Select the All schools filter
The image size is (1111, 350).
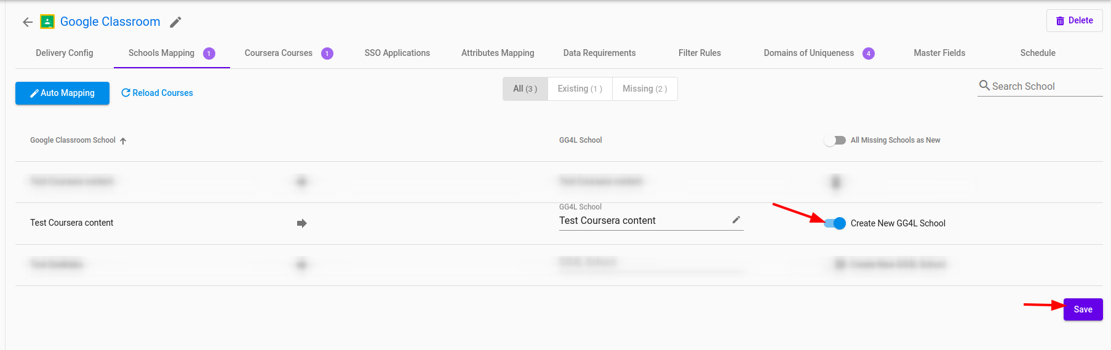[x=525, y=89]
